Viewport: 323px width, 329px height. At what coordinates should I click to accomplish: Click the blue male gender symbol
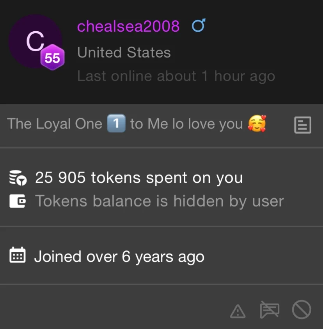click(x=198, y=26)
